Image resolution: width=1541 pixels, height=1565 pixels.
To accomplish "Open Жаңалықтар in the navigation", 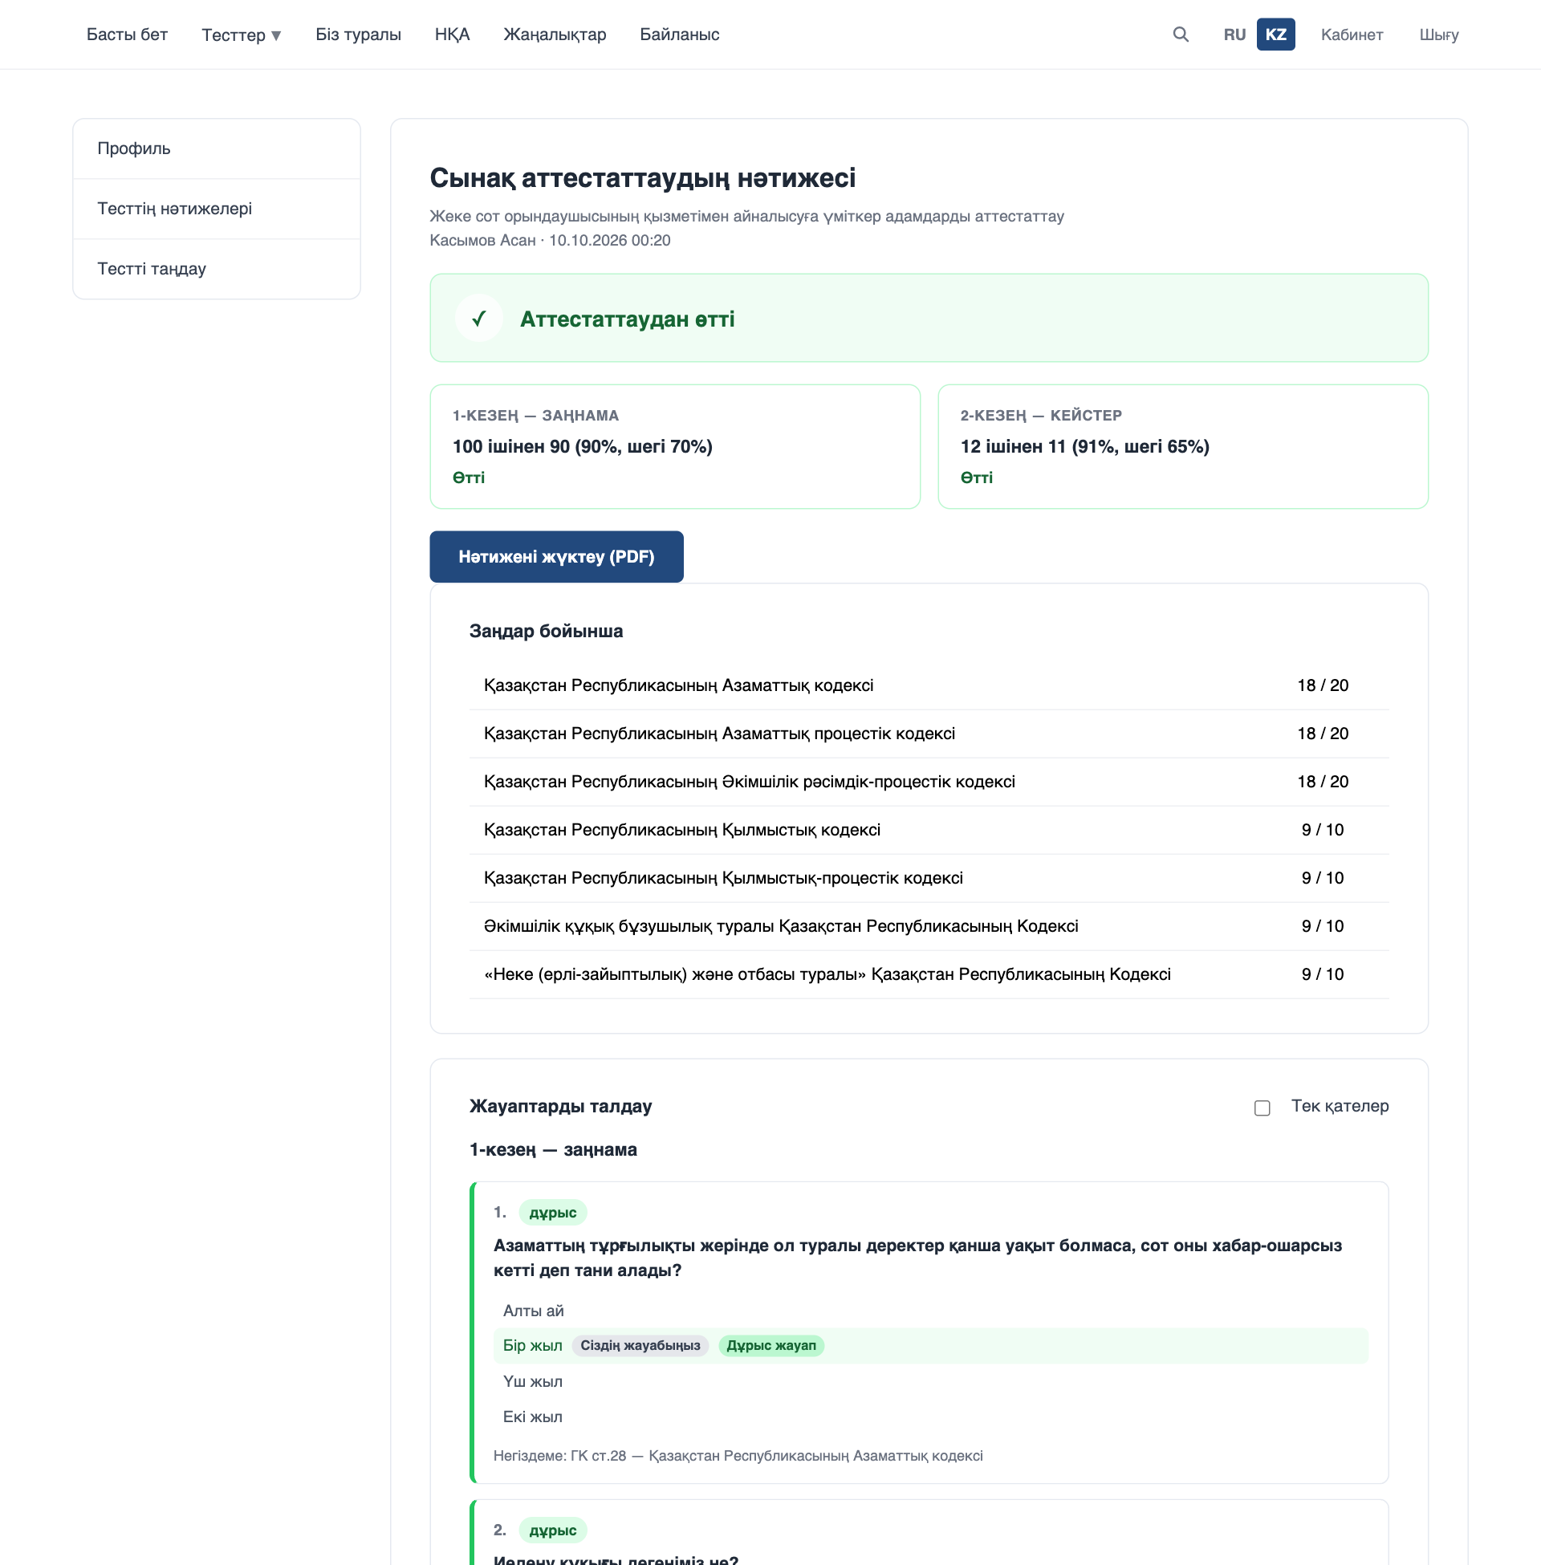I will click(x=555, y=34).
